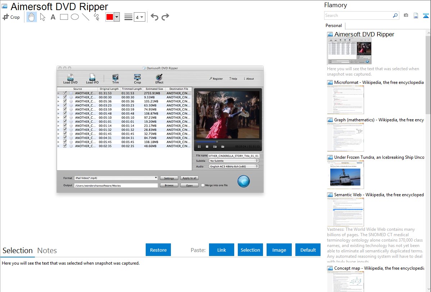Choose the text annotation tool

click(53, 17)
